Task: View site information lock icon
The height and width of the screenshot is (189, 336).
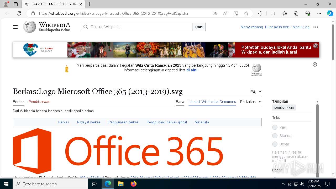Action: (x=33, y=13)
